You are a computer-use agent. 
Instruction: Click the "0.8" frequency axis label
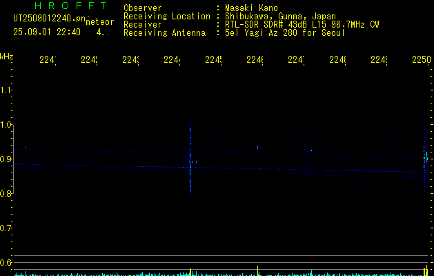click(6, 193)
